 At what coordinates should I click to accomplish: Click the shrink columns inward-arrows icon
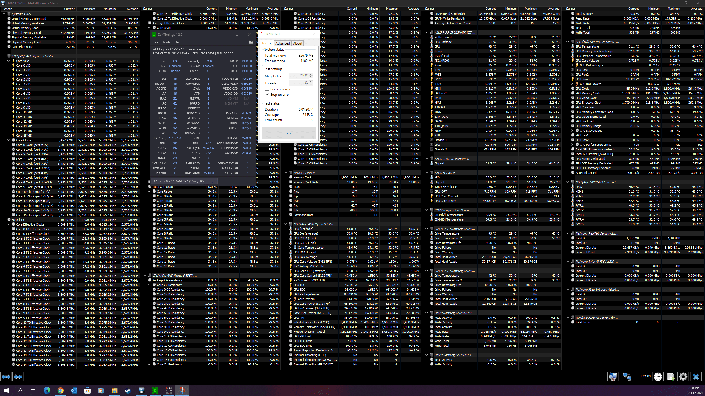tap(18, 377)
